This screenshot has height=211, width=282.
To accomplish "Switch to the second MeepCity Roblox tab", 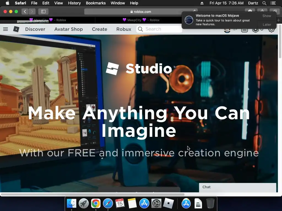I will [141, 20].
